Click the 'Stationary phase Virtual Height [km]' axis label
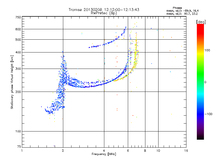 pos(12,82)
